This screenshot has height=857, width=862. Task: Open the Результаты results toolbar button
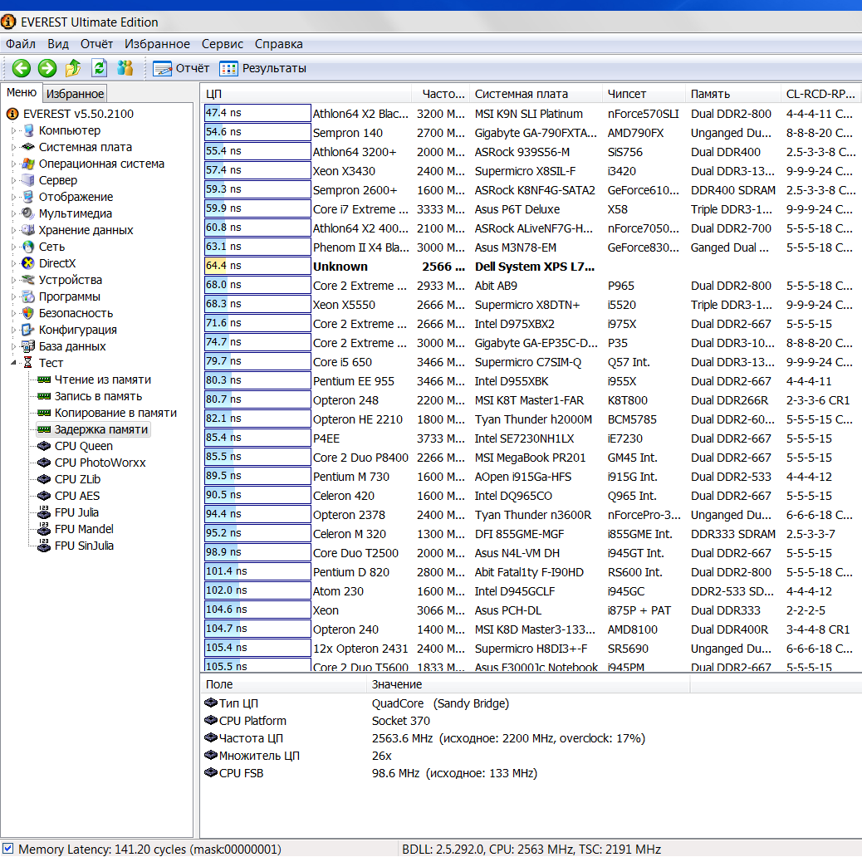pyautogui.click(x=262, y=68)
